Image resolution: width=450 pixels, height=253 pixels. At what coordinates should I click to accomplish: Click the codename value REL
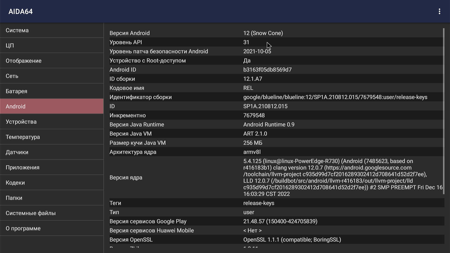pos(248,88)
